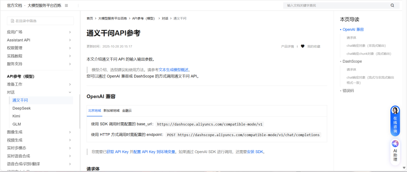
Task: Jump to 请求体 under DashScope guide
Action: (351, 70)
